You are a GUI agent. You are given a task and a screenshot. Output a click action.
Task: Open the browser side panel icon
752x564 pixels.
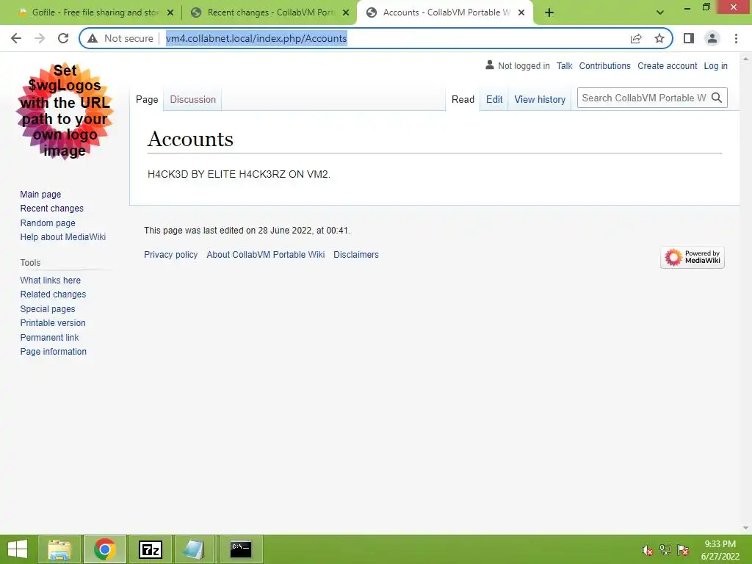click(689, 38)
